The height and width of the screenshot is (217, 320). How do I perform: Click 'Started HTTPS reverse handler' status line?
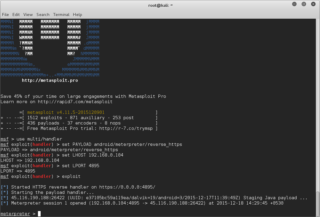tap(78, 187)
